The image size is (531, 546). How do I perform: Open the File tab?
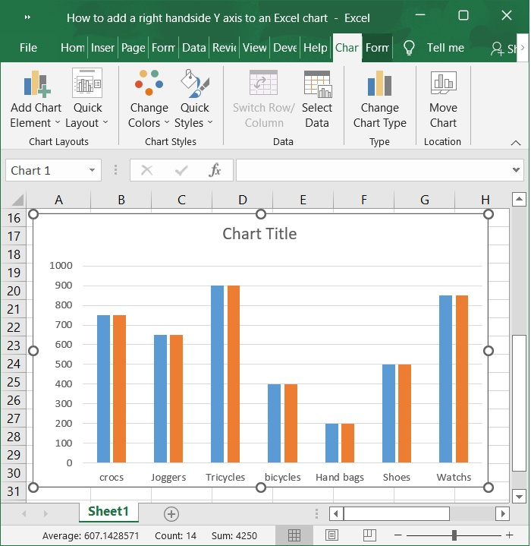(x=28, y=48)
